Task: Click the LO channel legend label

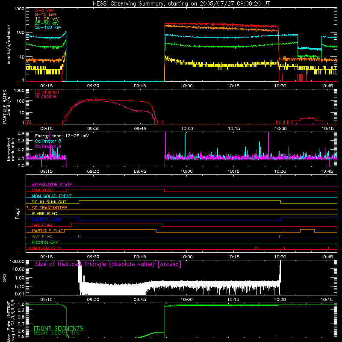Action: pyautogui.click(x=47, y=92)
